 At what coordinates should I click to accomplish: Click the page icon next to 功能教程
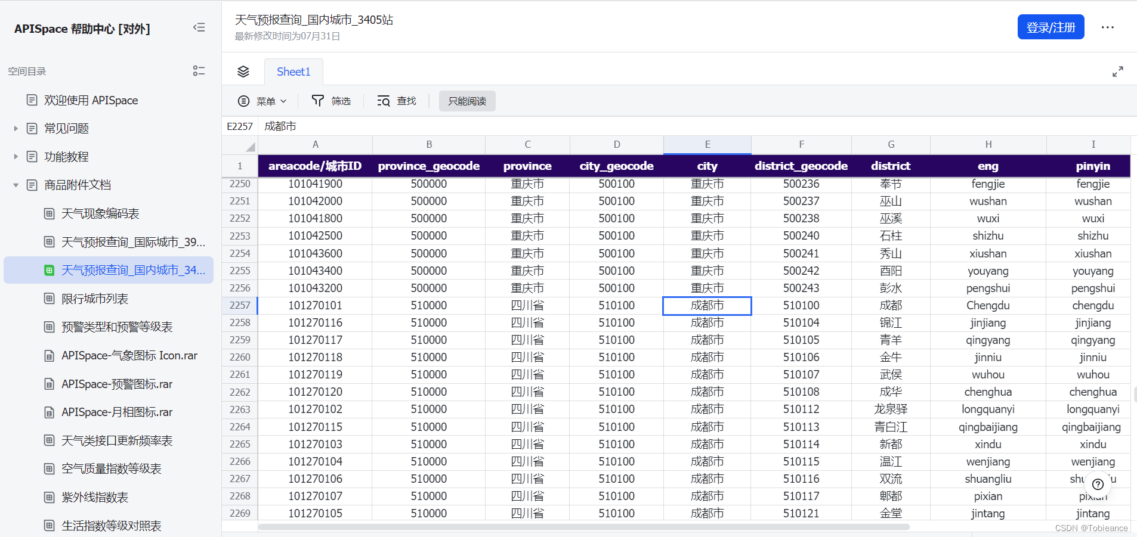click(32, 157)
